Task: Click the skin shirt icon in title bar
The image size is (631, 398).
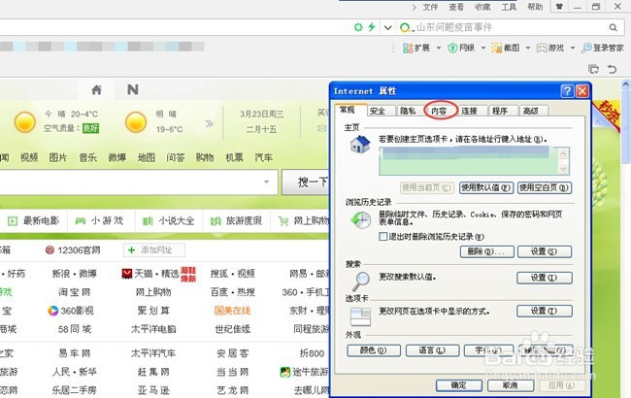Action: 559,7
